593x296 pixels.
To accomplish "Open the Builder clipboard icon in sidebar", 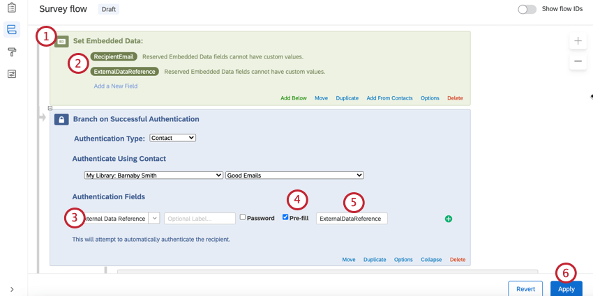I will click(11, 8).
